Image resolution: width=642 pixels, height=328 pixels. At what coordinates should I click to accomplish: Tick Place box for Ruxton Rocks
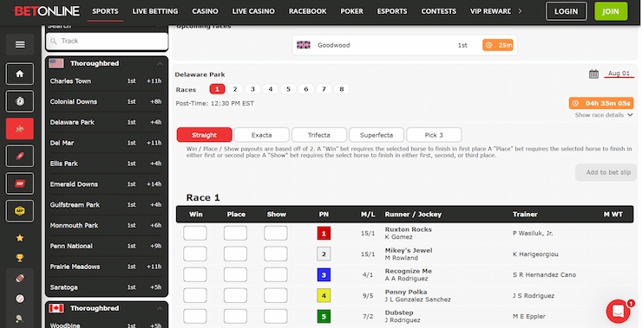coord(235,234)
